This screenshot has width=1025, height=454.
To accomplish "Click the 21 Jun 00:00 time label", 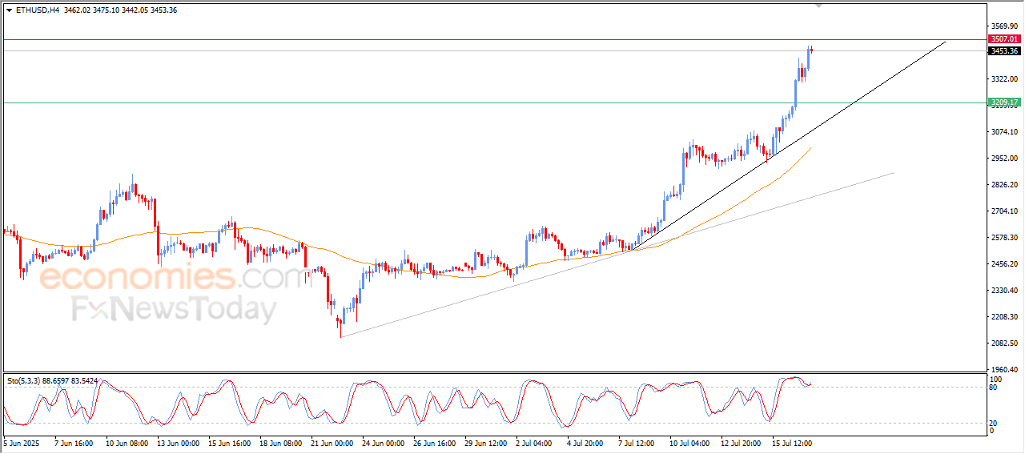I will [332, 442].
